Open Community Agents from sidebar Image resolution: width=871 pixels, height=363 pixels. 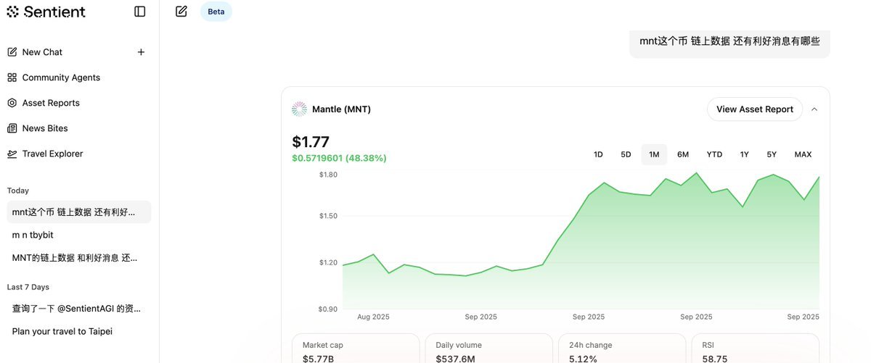pos(61,78)
